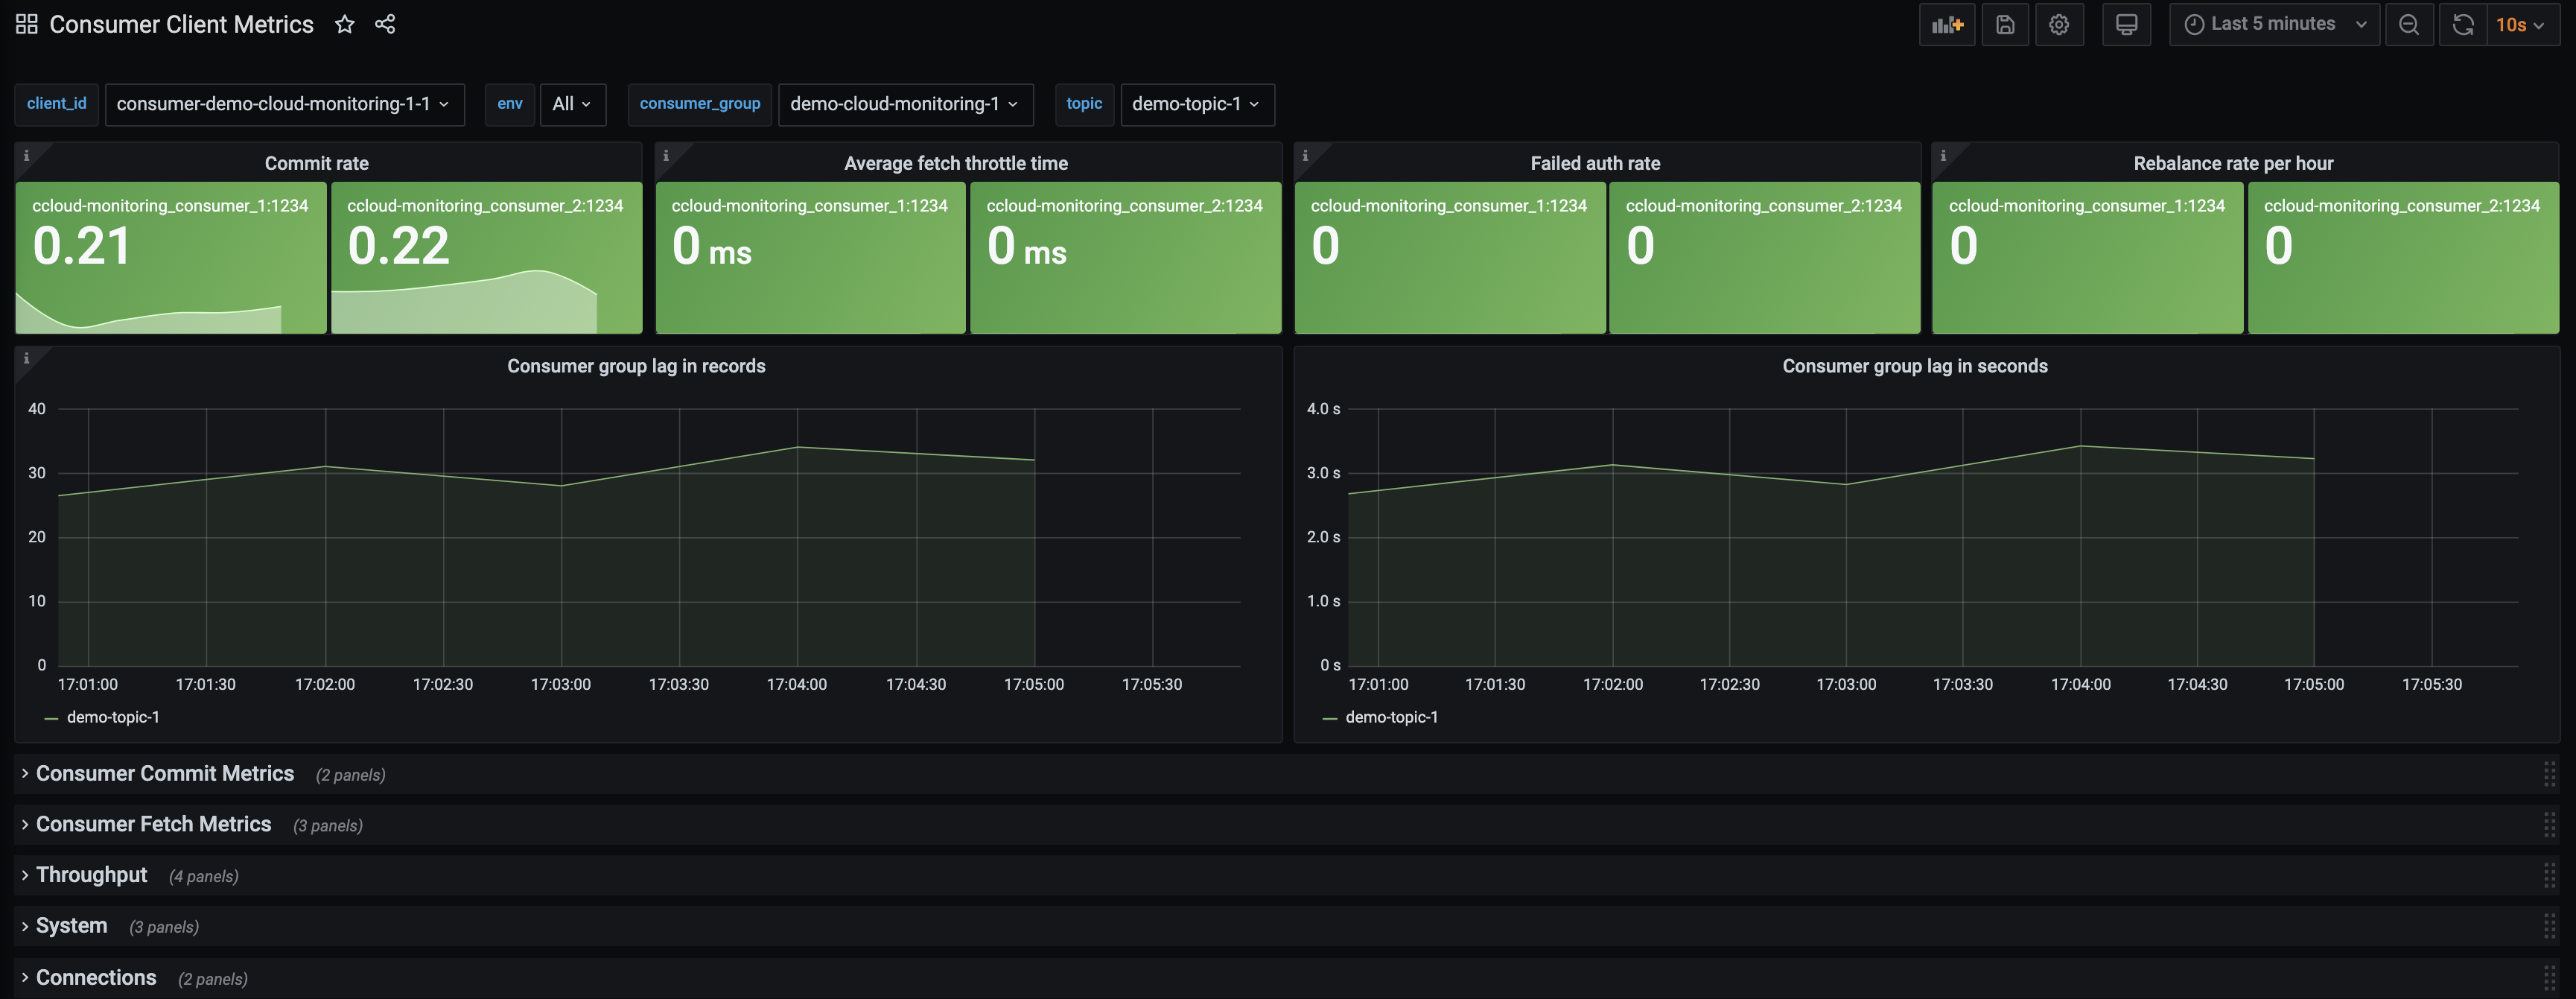This screenshot has width=2576, height=999.
Task: Open dashboard settings gear
Action: pyautogui.click(x=2059, y=24)
